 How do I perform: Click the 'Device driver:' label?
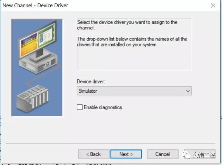tap(91, 81)
